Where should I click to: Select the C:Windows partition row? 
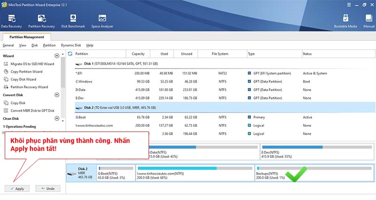[x=225, y=82]
